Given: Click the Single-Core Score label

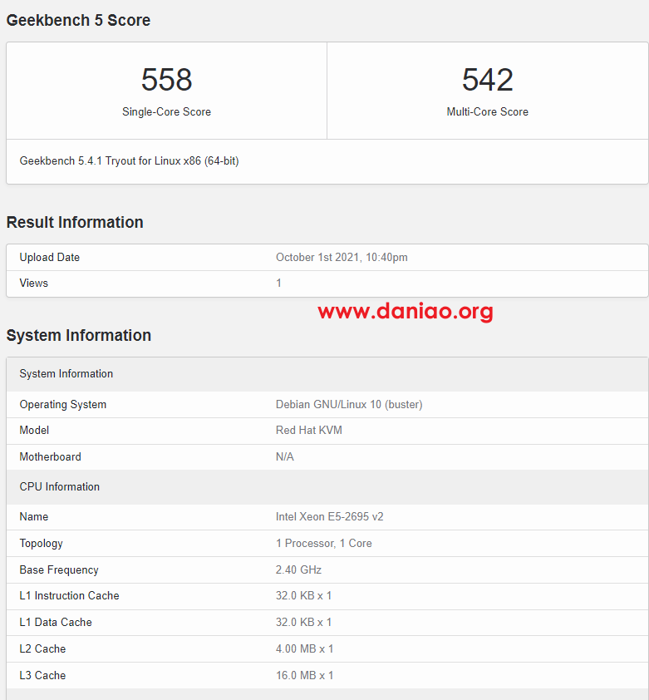Looking at the screenshot, I should (x=166, y=111).
